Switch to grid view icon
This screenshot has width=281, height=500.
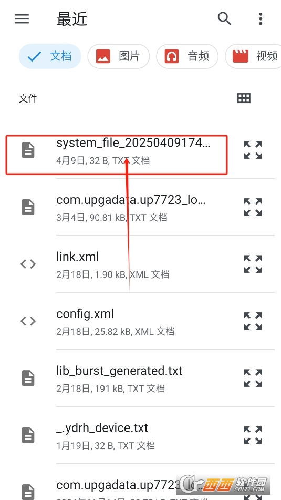click(244, 98)
